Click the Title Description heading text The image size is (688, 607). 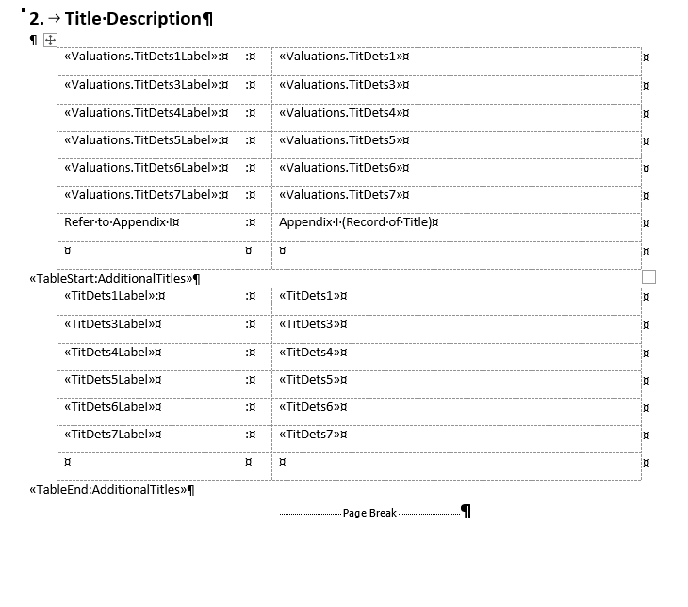133,19
